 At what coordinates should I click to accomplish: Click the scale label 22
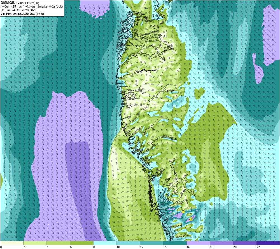(258, 247)
